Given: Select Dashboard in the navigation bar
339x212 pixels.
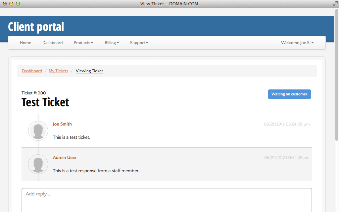Looking at the screenshot, I should 52,42.
